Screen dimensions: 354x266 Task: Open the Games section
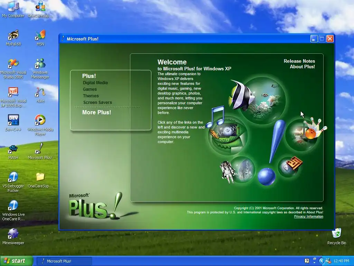pyautogui.click(x=90, y=89)
